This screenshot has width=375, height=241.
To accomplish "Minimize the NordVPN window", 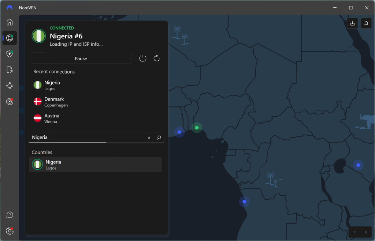I will point(335,8).
